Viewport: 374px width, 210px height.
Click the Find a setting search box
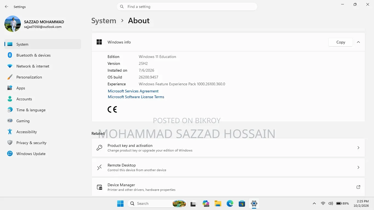coord(187,7)
